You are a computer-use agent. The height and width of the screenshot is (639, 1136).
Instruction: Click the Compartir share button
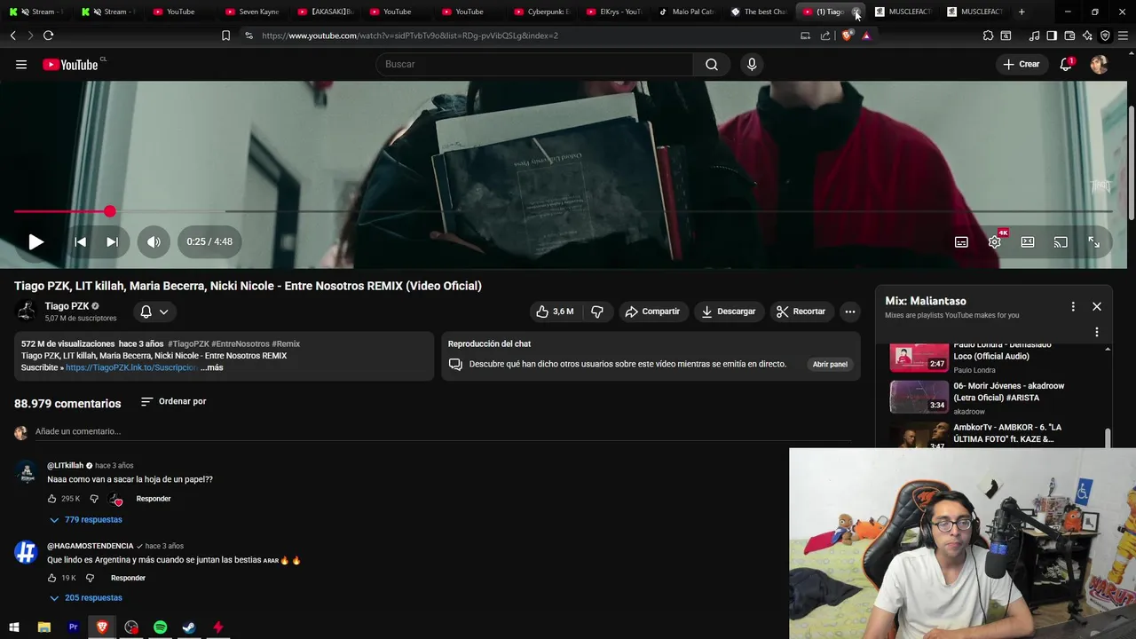pos(652,312)
